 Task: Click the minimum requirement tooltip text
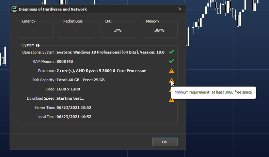pyautogui.click(x=213, y=92)
